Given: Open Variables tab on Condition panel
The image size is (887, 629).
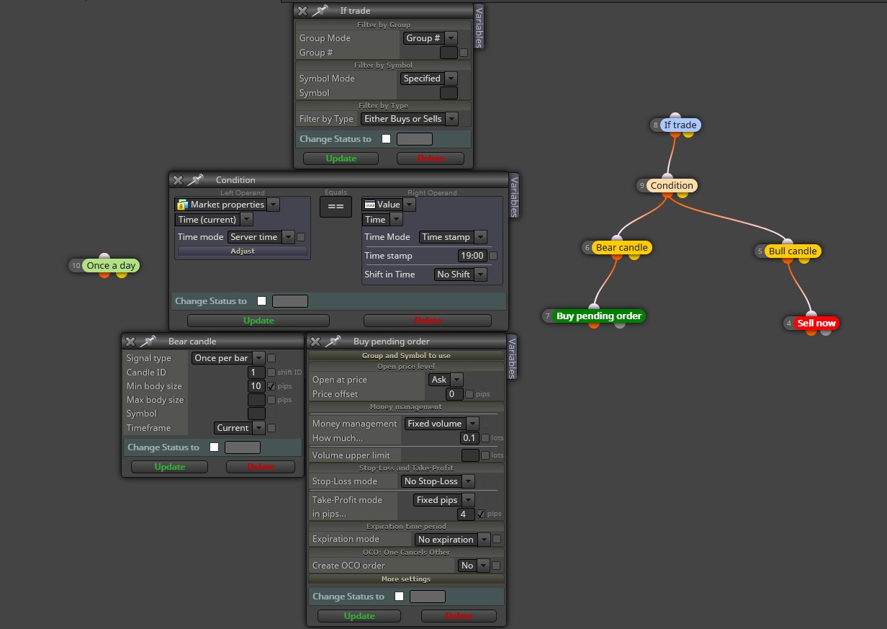Looking at the screenshot, I should (x=514, y=195).
